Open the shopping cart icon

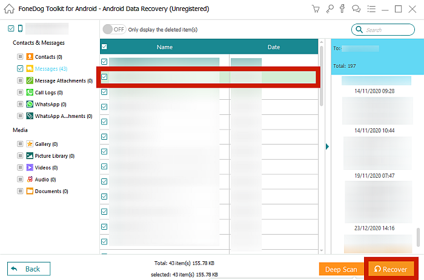pyautogui.click(x=316, y=8)
